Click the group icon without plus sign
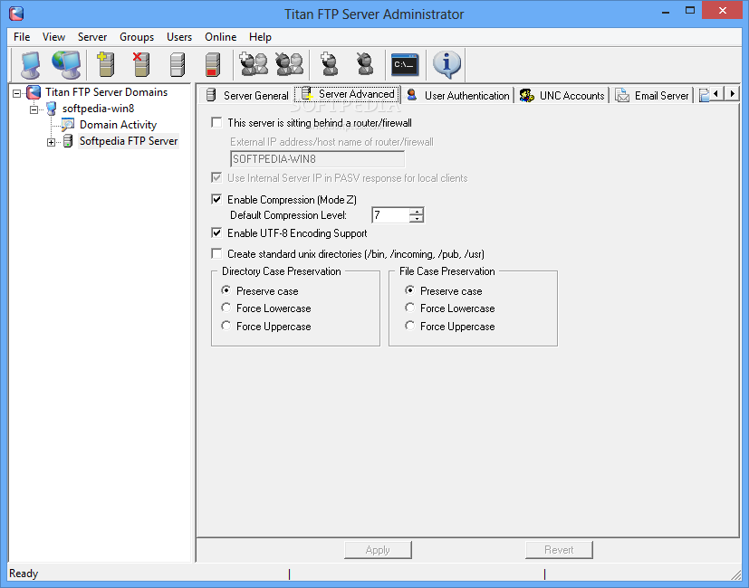749x588 pixels. click(x=289, y=64)
